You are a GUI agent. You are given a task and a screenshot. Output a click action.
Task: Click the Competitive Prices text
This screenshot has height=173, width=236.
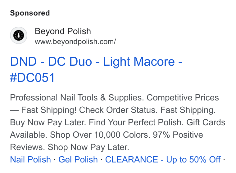point(183,98)
